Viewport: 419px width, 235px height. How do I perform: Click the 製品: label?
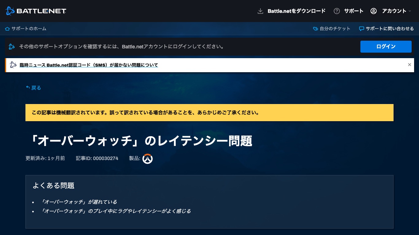coord(135,158)
